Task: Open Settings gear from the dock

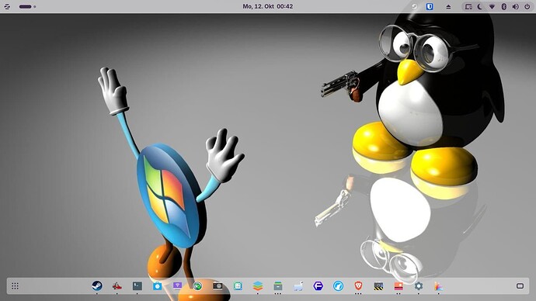Action: point(419,285)
